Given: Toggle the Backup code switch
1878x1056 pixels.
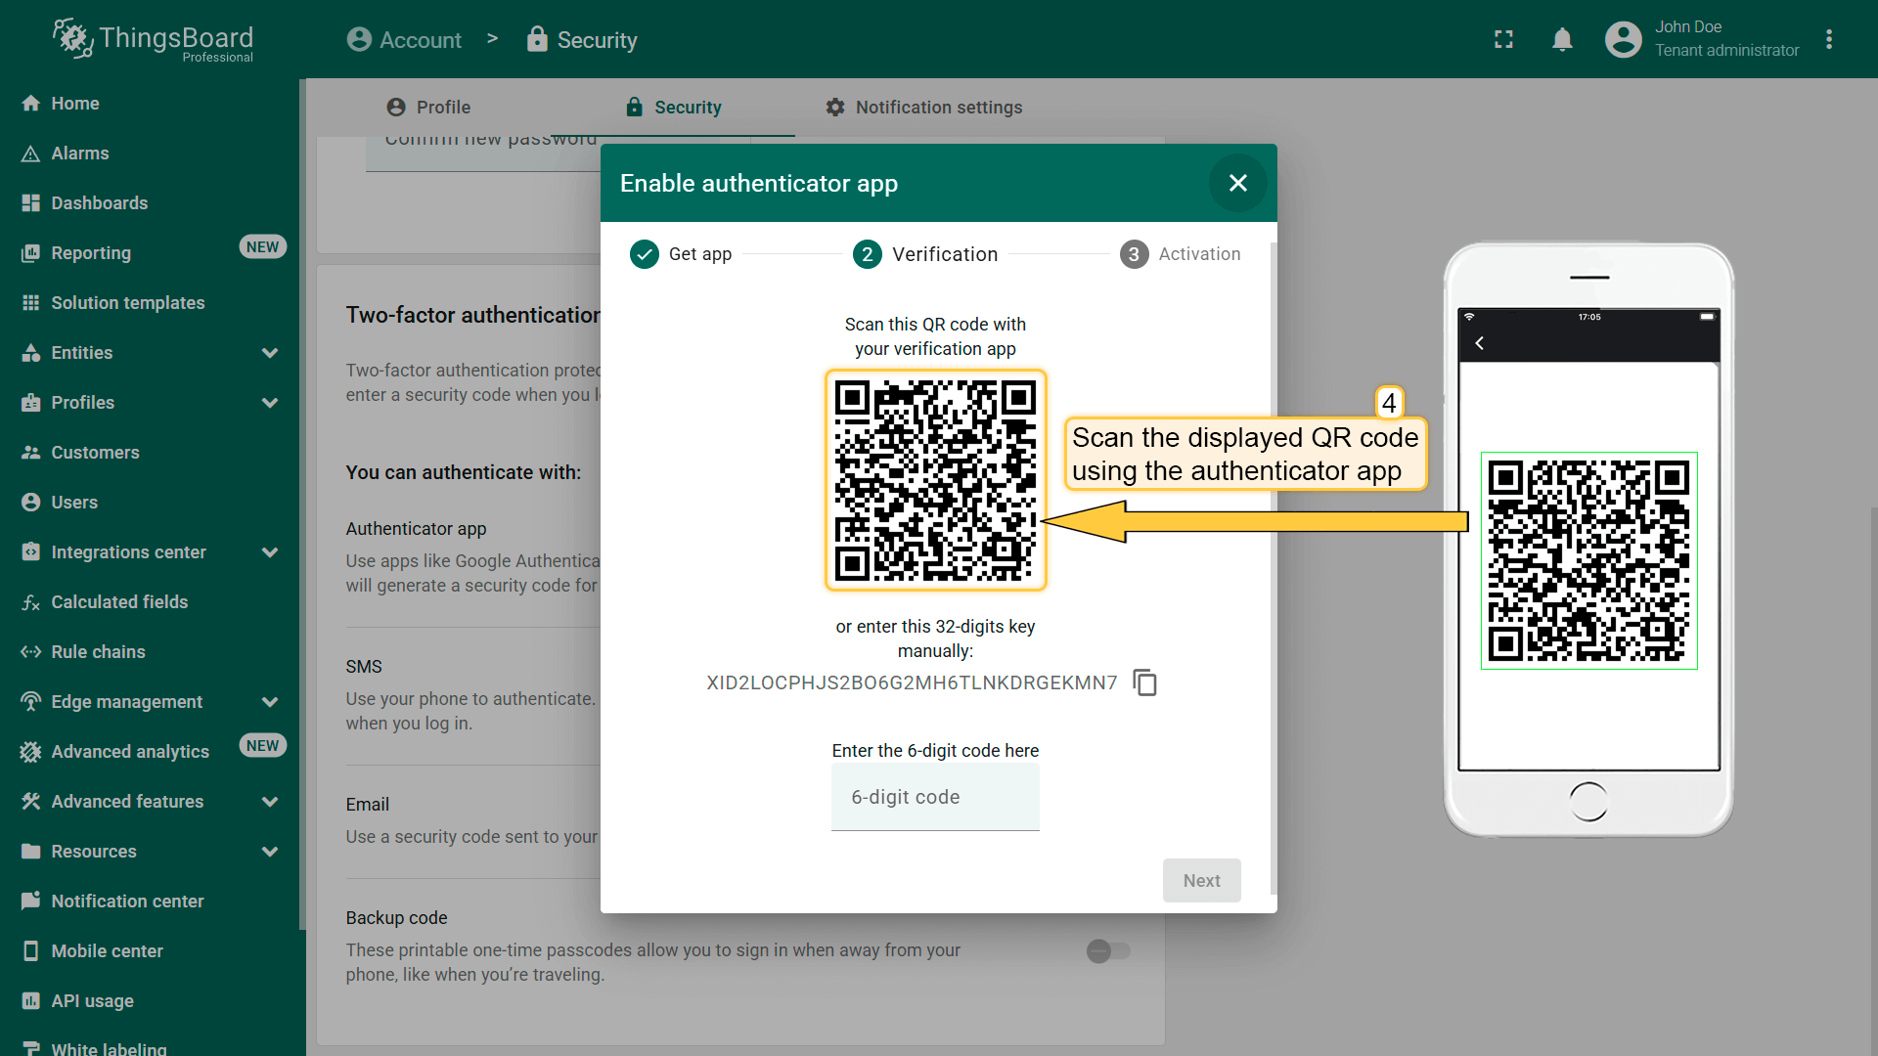Looking at the screenshot, I should 1107,950.
